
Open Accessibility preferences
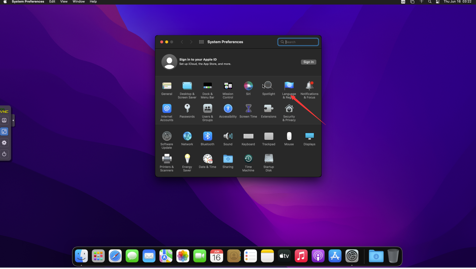pos(228,111)
